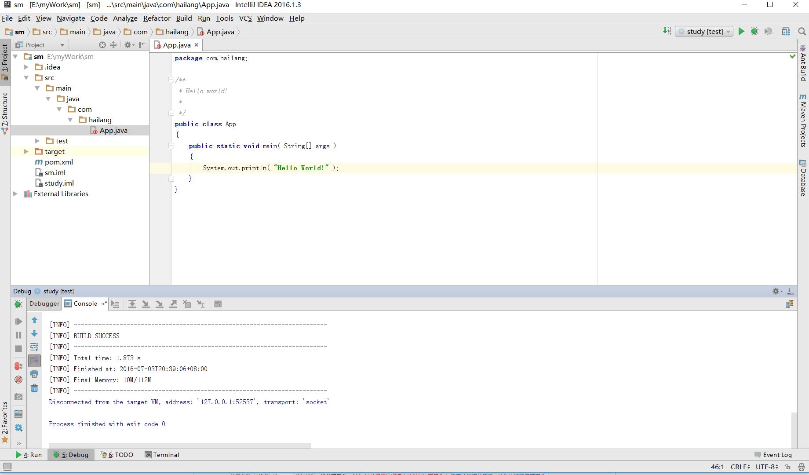
Task: Collapse the src folder node
Action: [x=26, y=77]
